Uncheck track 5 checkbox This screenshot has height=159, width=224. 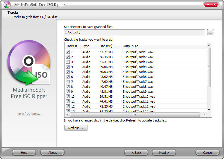point(68,72)
